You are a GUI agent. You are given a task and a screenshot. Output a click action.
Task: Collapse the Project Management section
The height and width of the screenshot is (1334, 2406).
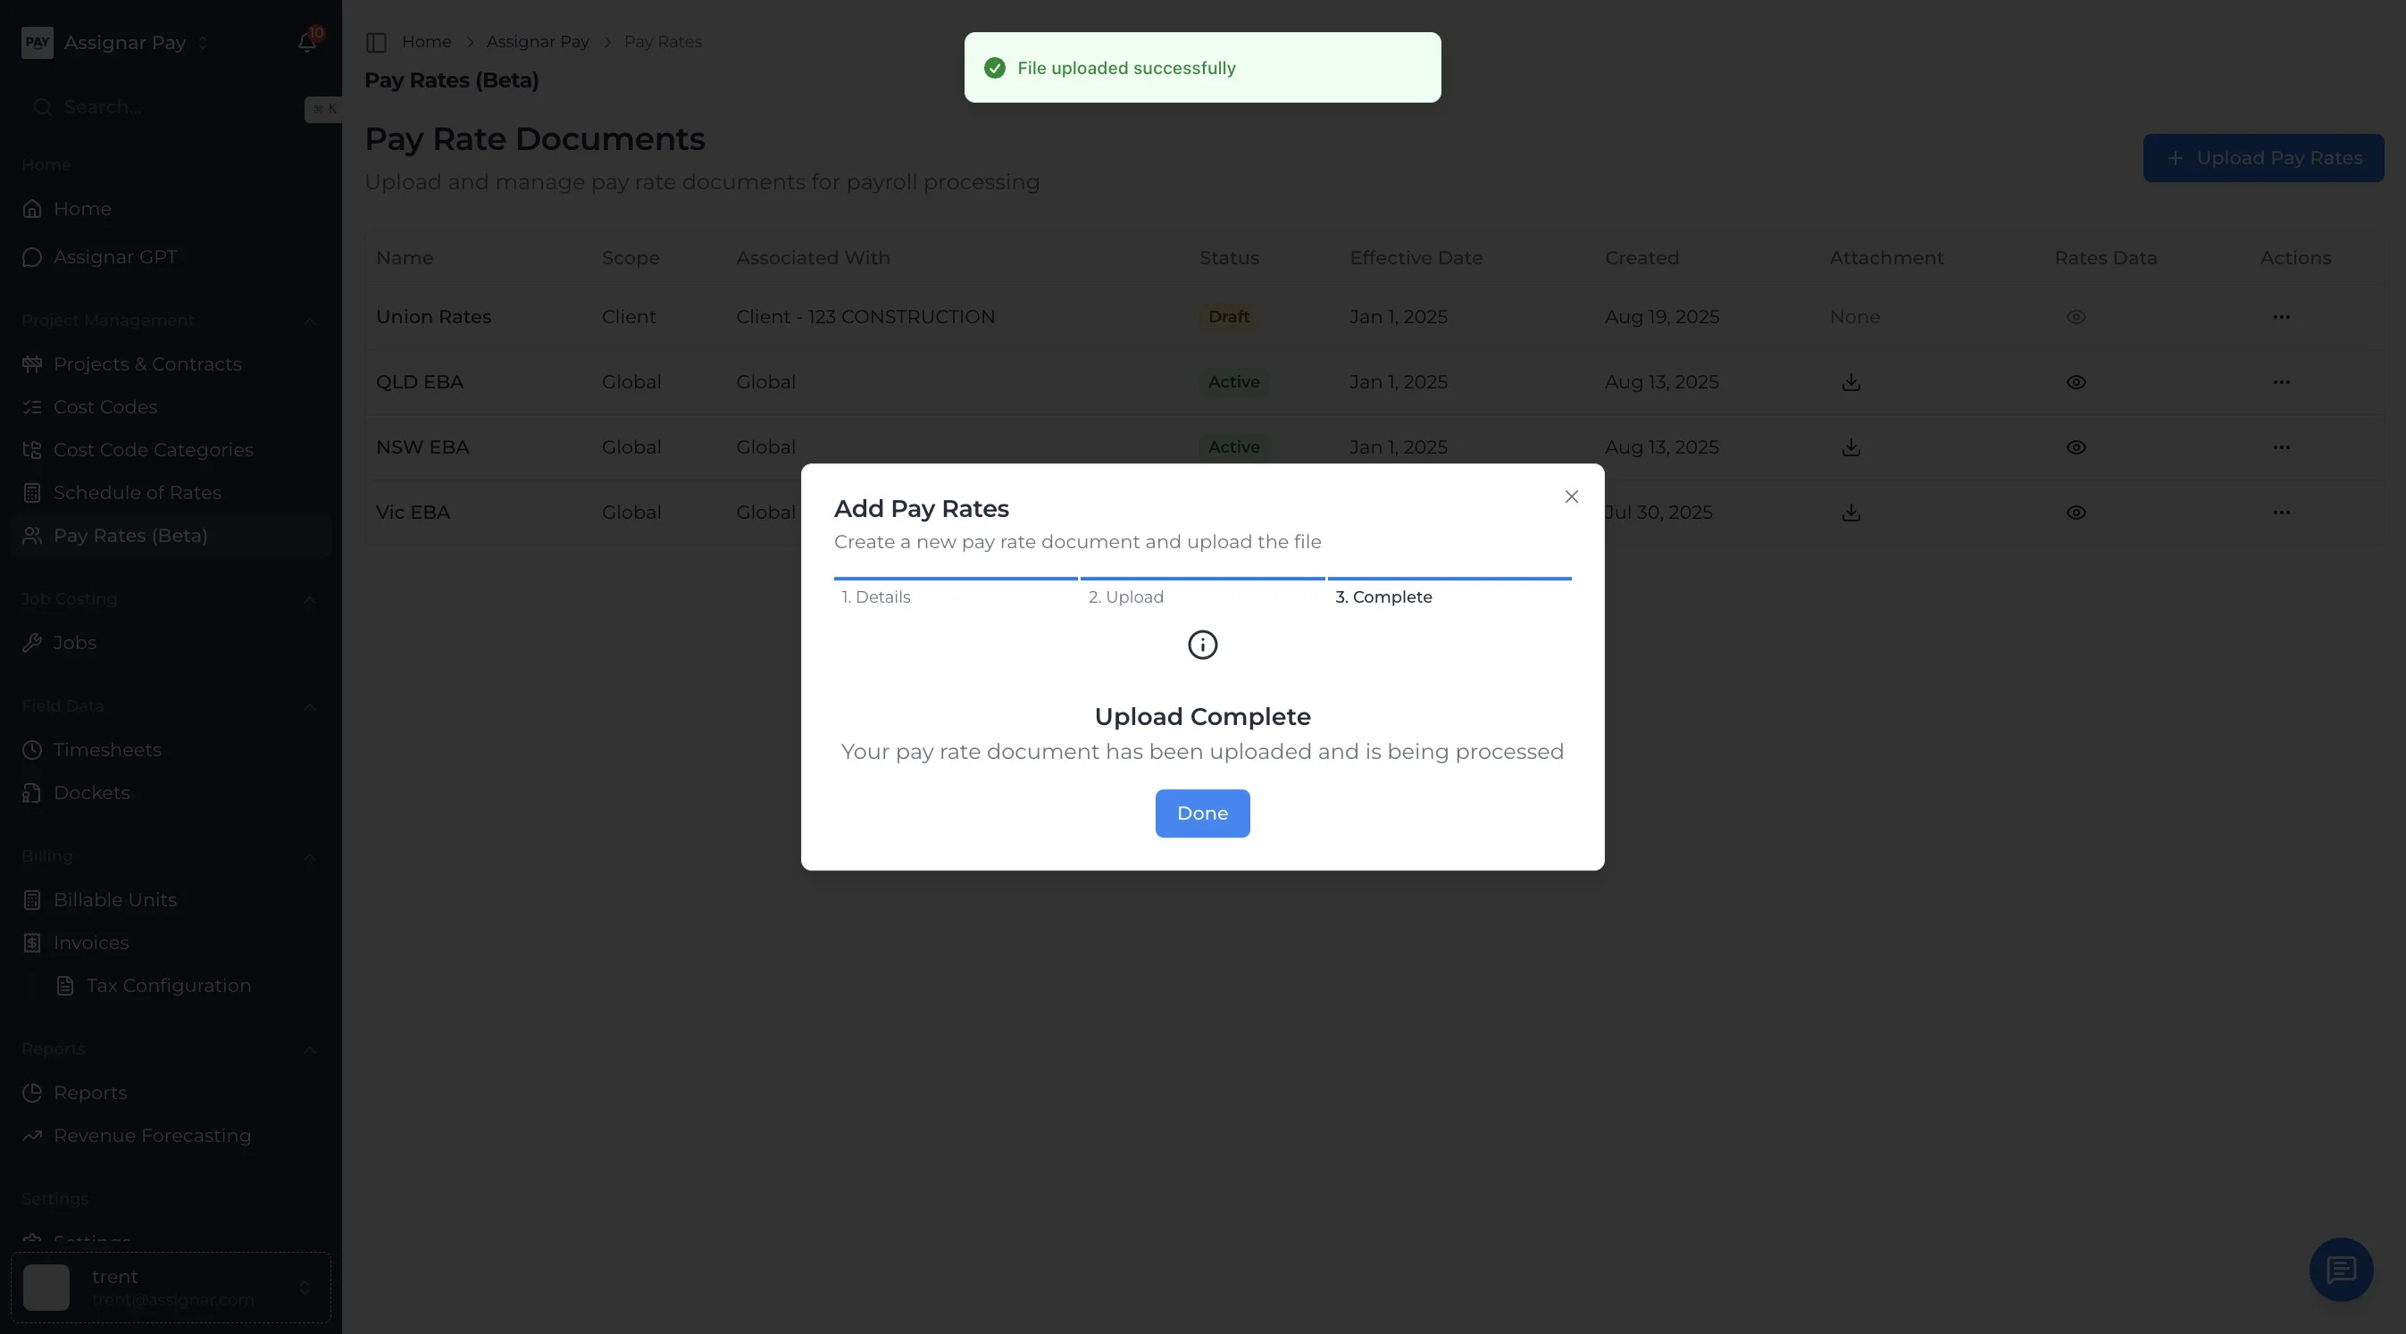(x=309, y=321)
